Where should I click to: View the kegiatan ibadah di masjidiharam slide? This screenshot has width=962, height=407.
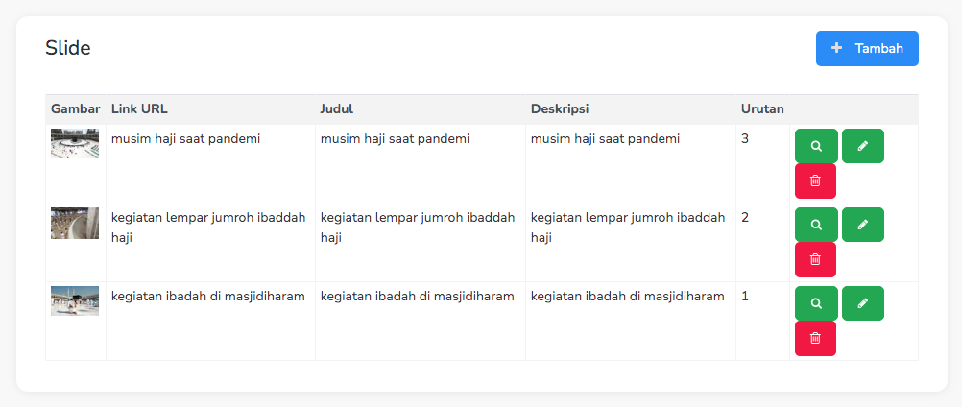[816, 303]
